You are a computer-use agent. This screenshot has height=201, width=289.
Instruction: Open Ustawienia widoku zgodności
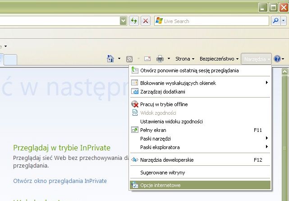200,122
